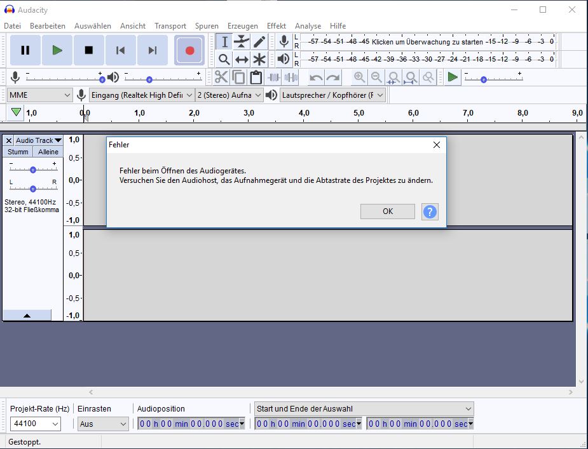
Task: Click the Zoom In icon
Action: [359, 77]
